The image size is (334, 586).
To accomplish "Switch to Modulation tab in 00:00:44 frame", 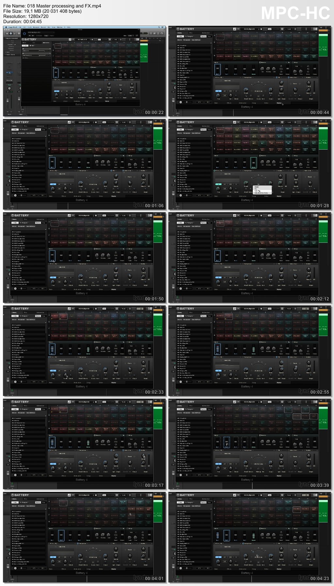I will (x=243, y=103).
